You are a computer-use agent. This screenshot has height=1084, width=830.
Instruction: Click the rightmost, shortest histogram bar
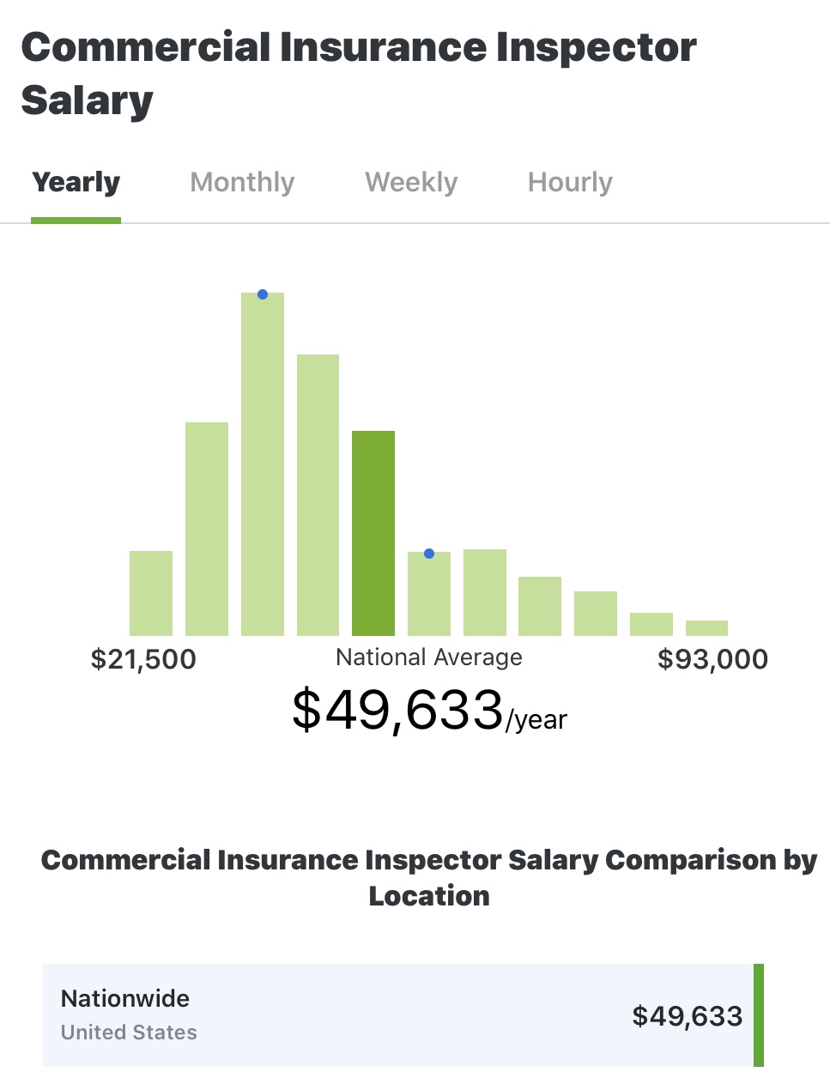[706, 627]
